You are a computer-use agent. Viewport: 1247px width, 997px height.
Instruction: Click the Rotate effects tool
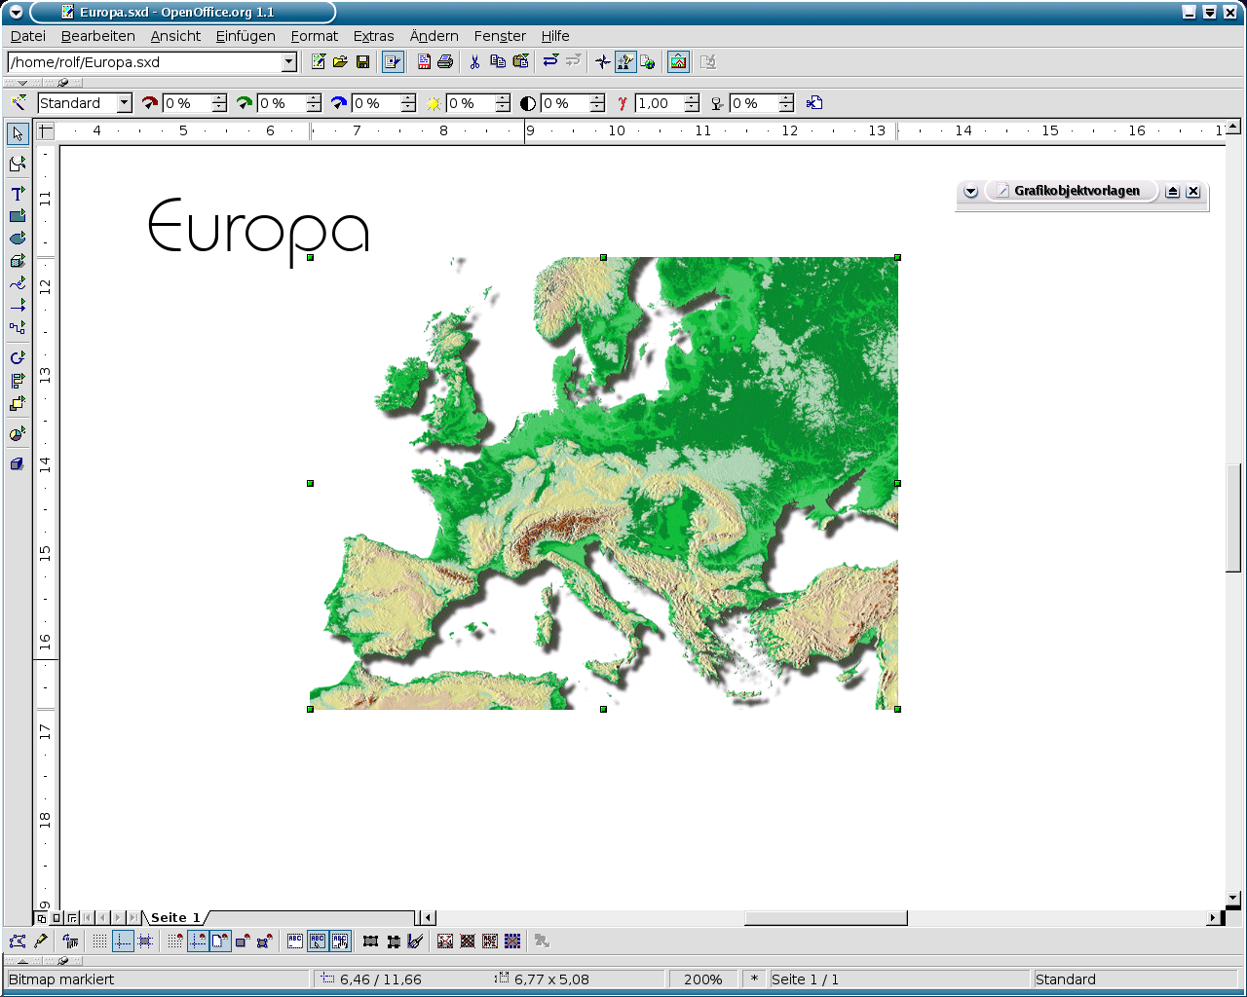coord(17,358)
